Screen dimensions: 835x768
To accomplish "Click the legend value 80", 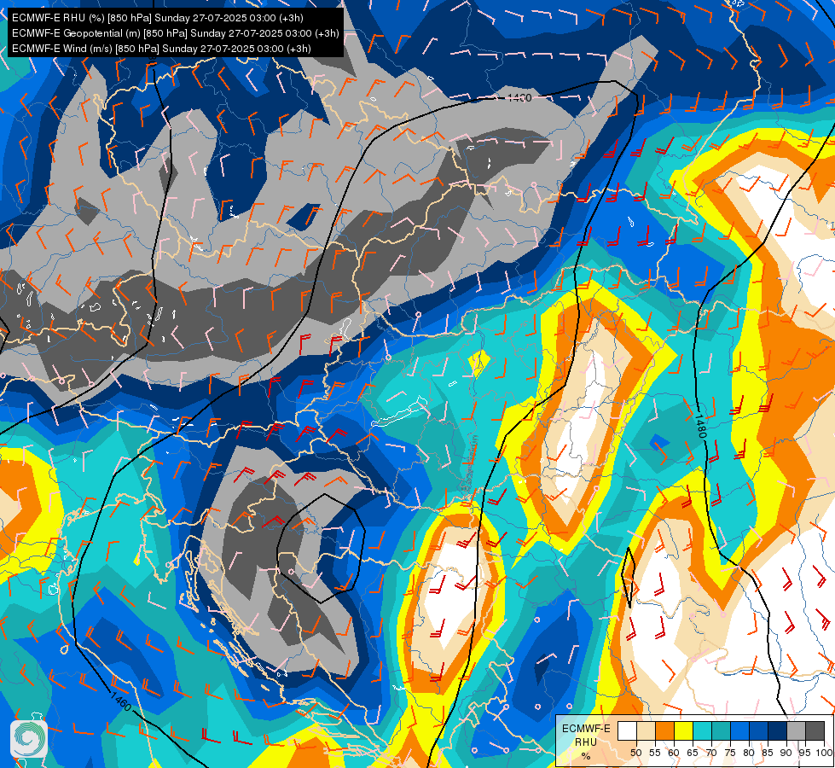I will [749, 753].
